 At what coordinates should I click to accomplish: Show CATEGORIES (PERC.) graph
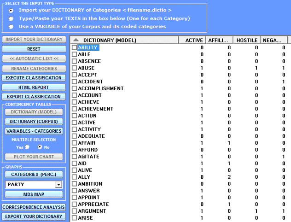[34, 175]
